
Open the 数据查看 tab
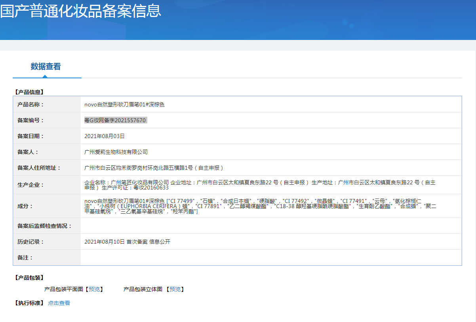point(46,66)
